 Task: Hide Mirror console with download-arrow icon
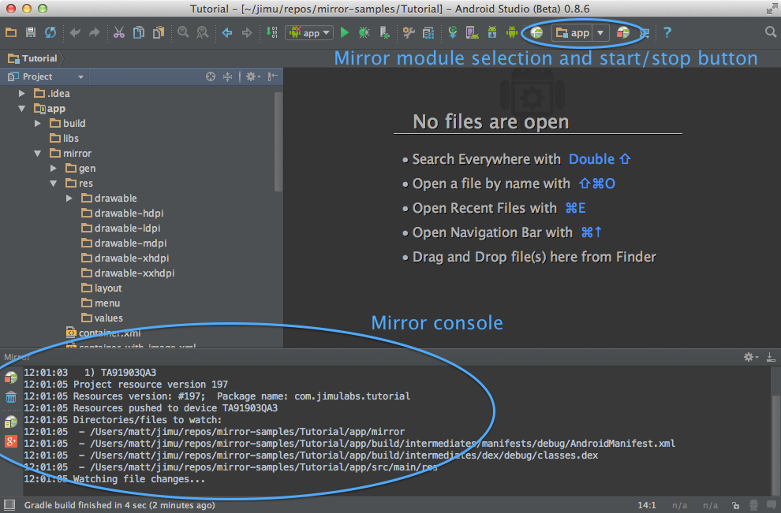(x=771, y=357)
